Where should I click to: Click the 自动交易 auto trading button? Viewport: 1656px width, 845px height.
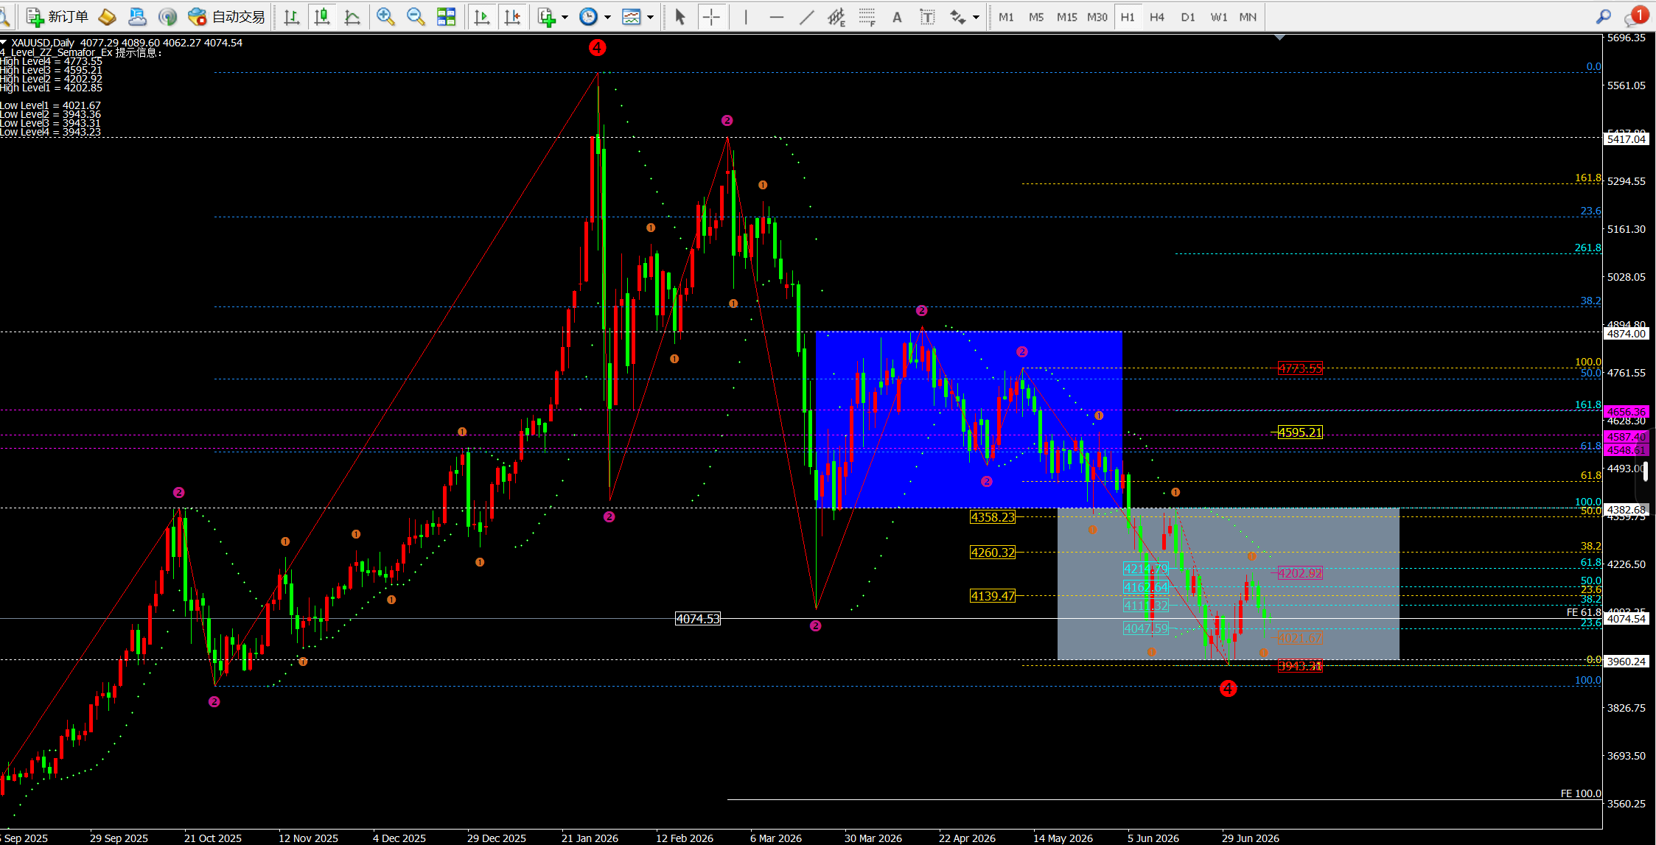point(226,16)
